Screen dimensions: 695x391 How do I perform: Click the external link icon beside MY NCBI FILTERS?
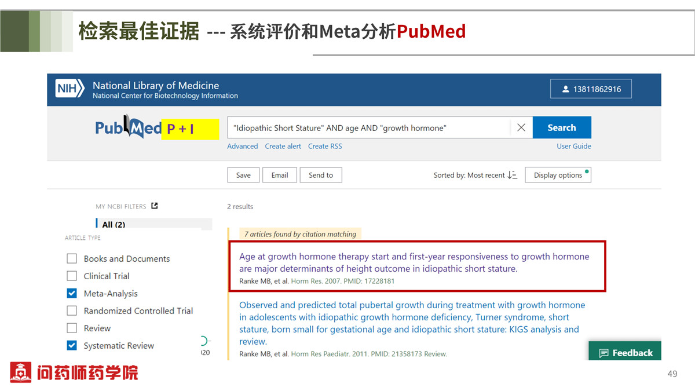coord(154,206)
